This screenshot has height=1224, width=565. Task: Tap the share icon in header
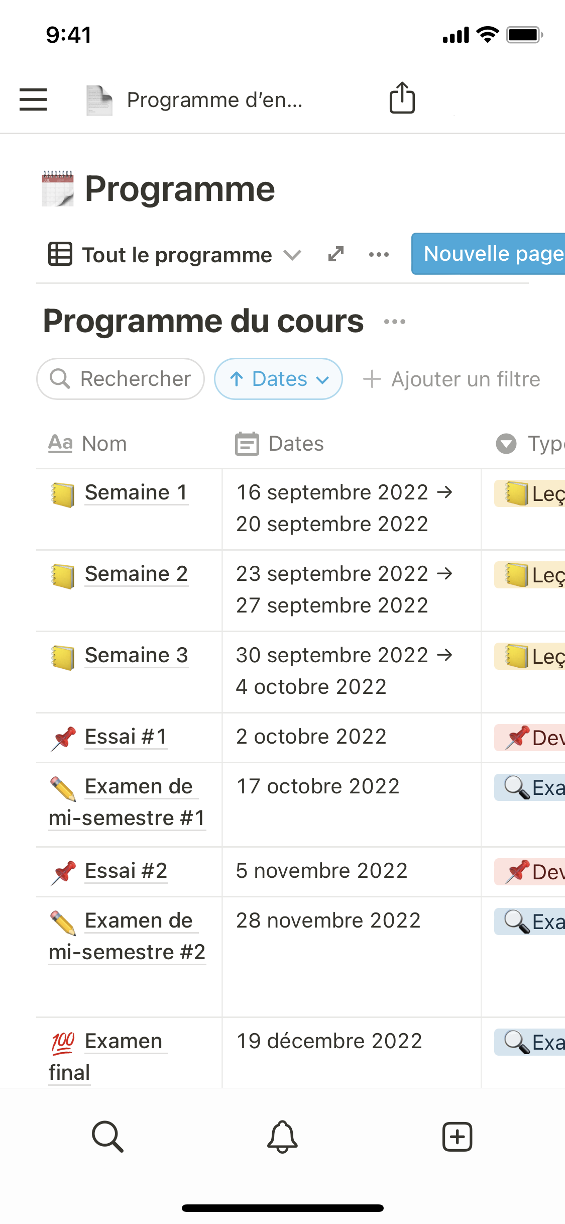point(402,98)
